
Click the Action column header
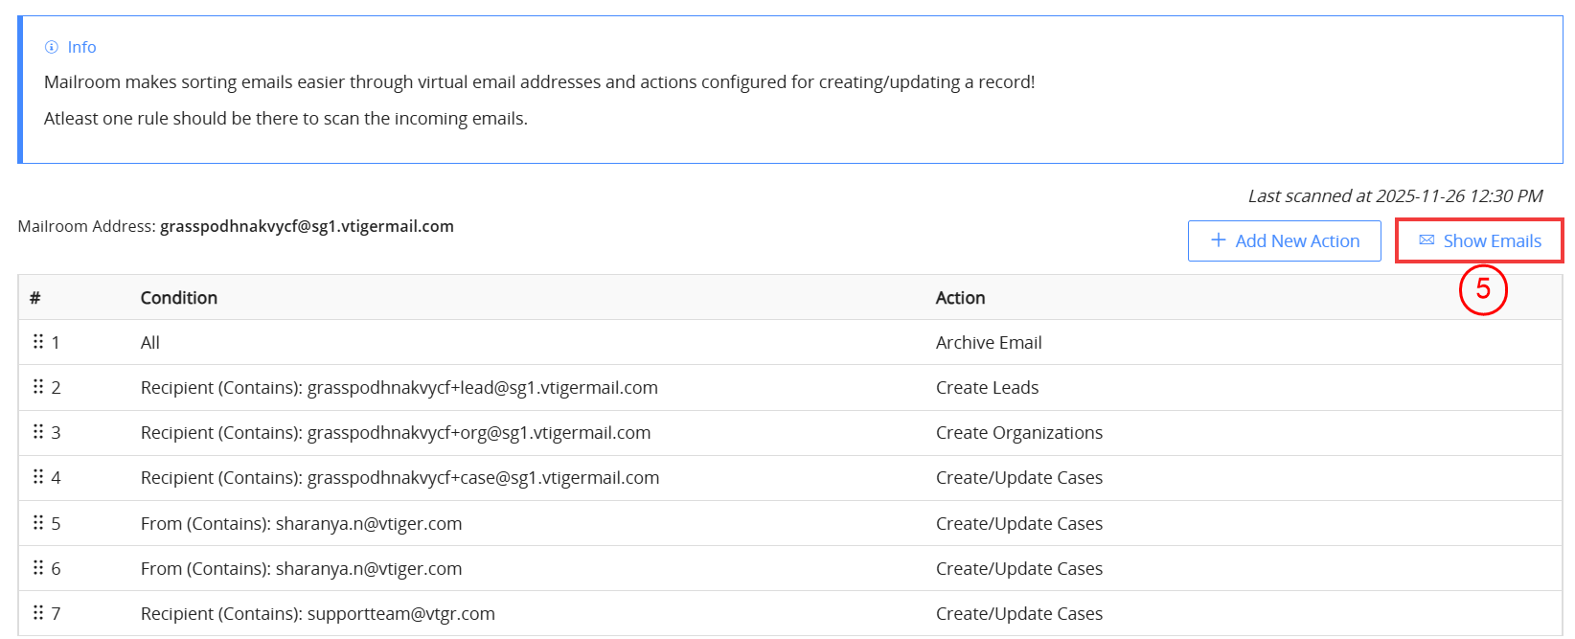click(x=960, y=298)
